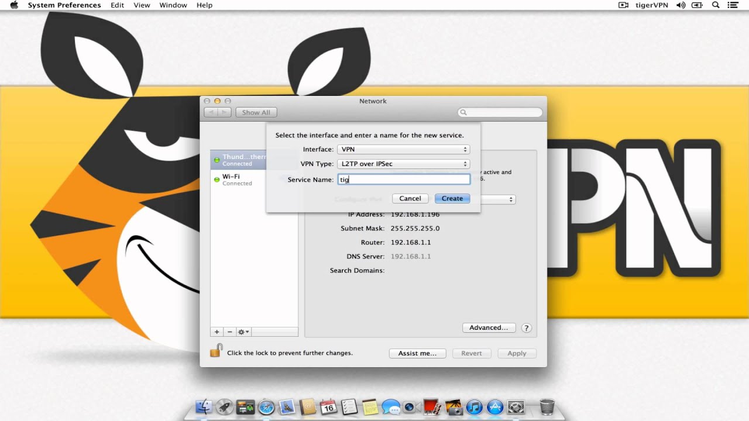Open Reminders checklist icon in Dock
Screen dimensions: 749x421
point(349,407)
